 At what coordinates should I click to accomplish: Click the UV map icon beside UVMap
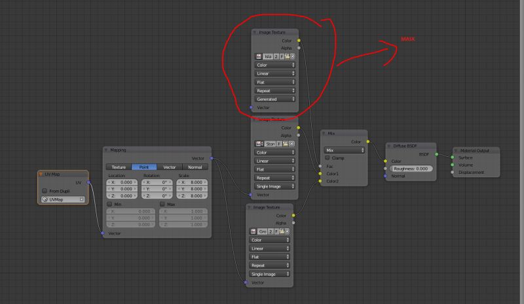click(x=45, y=199)
